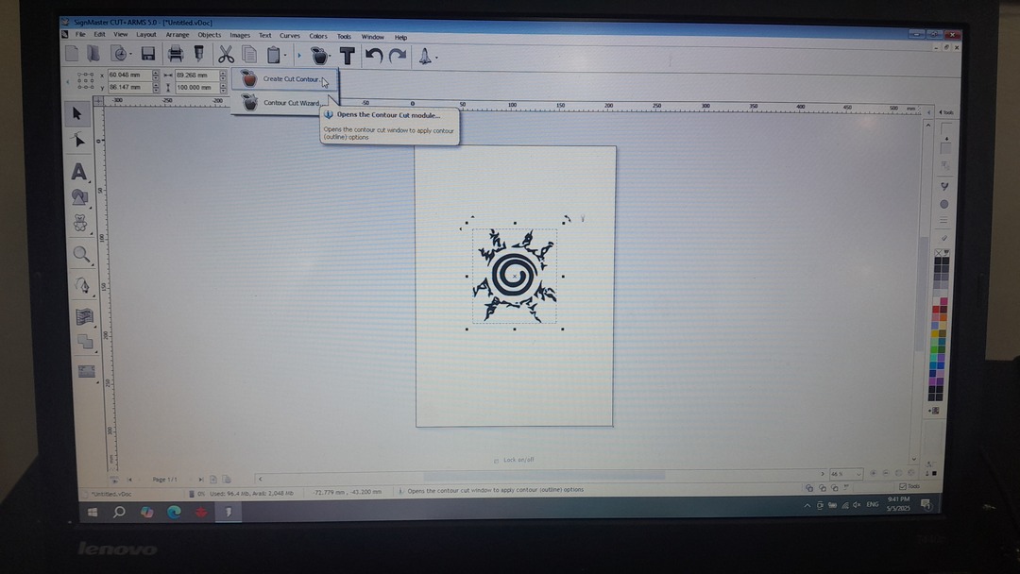Copy selection using the copy icon
1020x574 pixels.
pyautogui.click(x=249, y=55)
